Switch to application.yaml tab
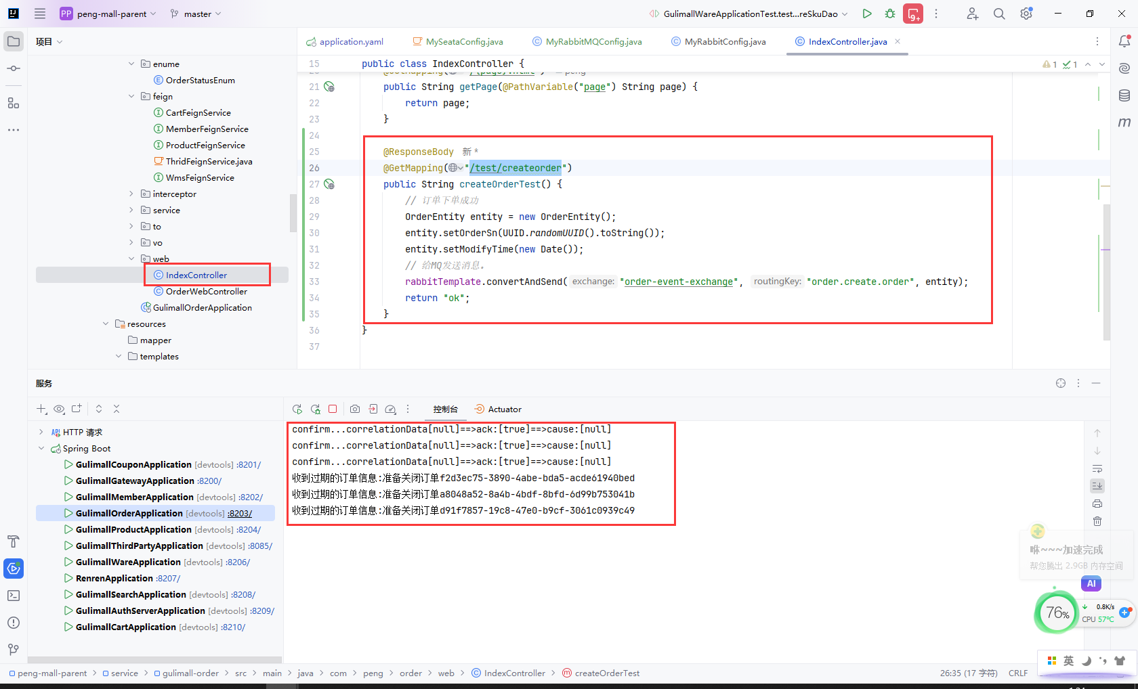1138x689 pixels. click(345, 41)
